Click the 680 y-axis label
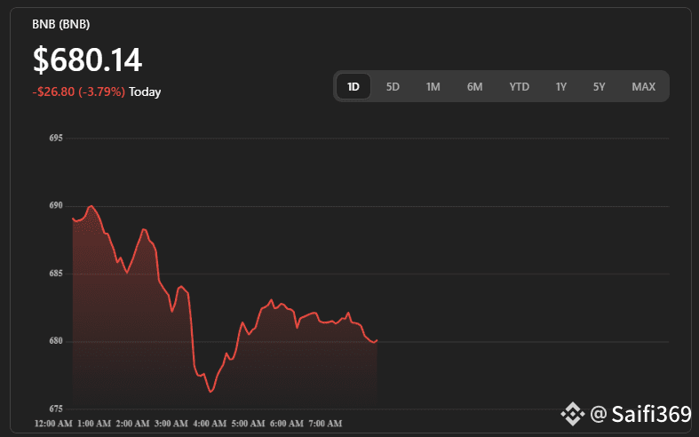The height and width of the screenshot is (437, 699). pyautogui.click(x=56, y=341)
